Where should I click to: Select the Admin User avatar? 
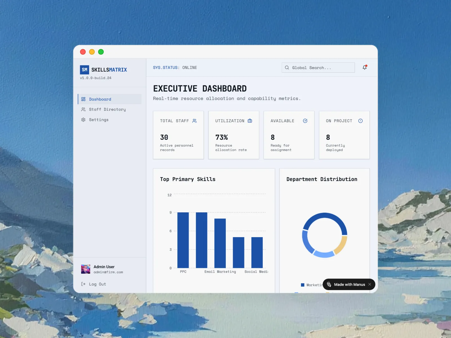coord(85,269)
